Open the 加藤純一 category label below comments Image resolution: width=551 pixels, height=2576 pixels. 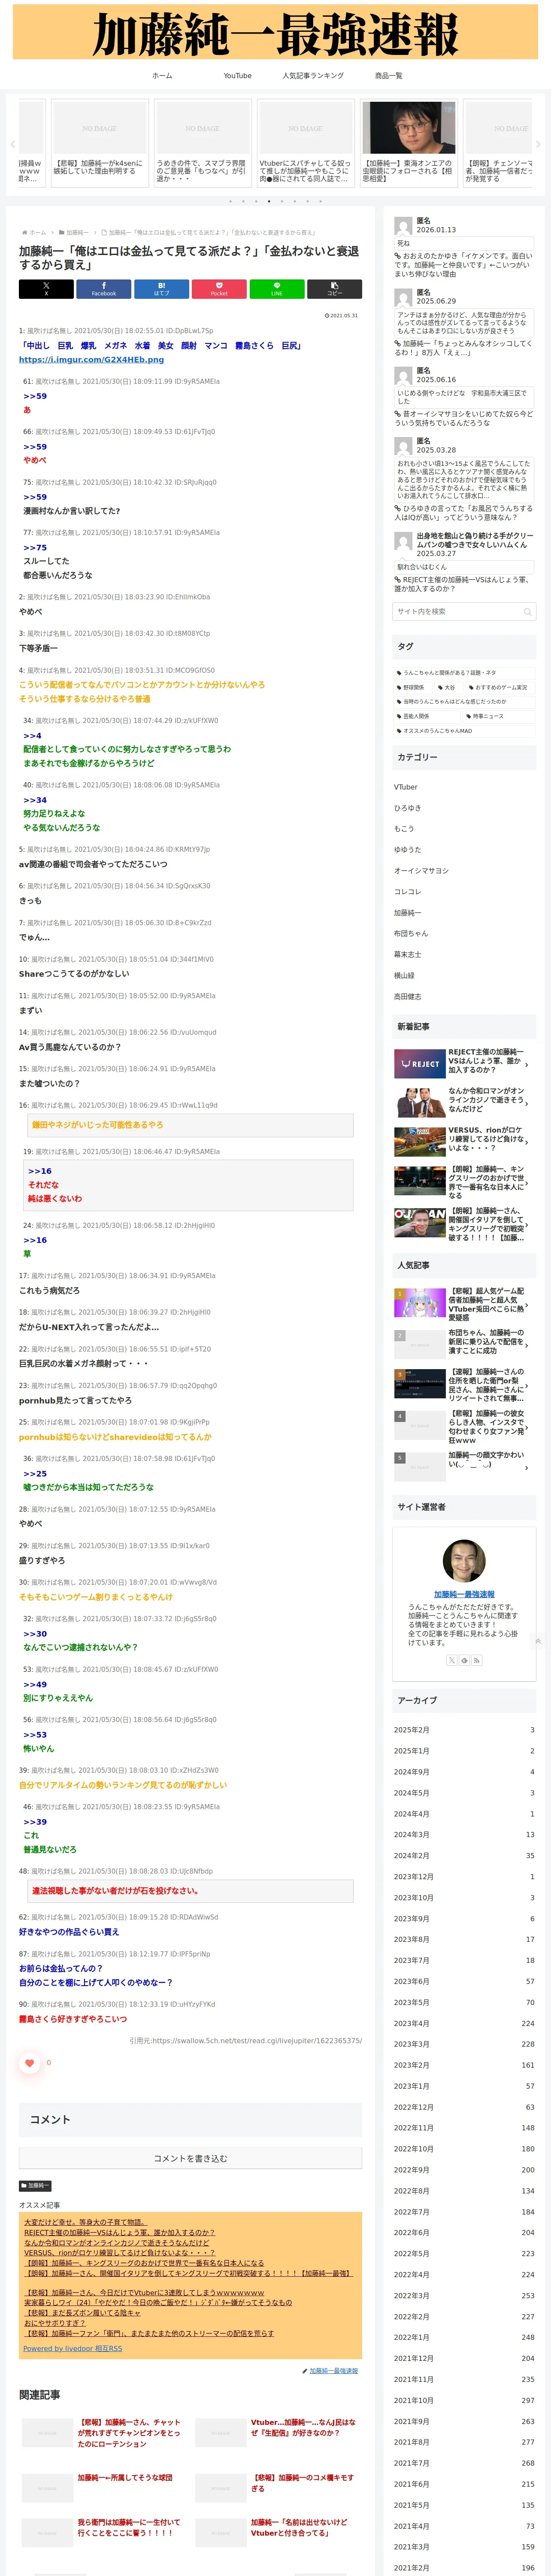click(x=35, y=2186)
